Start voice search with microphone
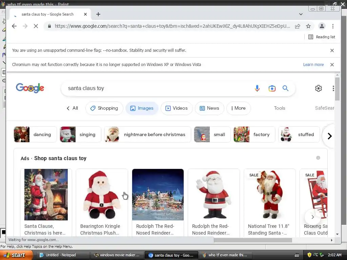Image resolution: width=347 pixels, height=260 pixels. pos(257,88)
